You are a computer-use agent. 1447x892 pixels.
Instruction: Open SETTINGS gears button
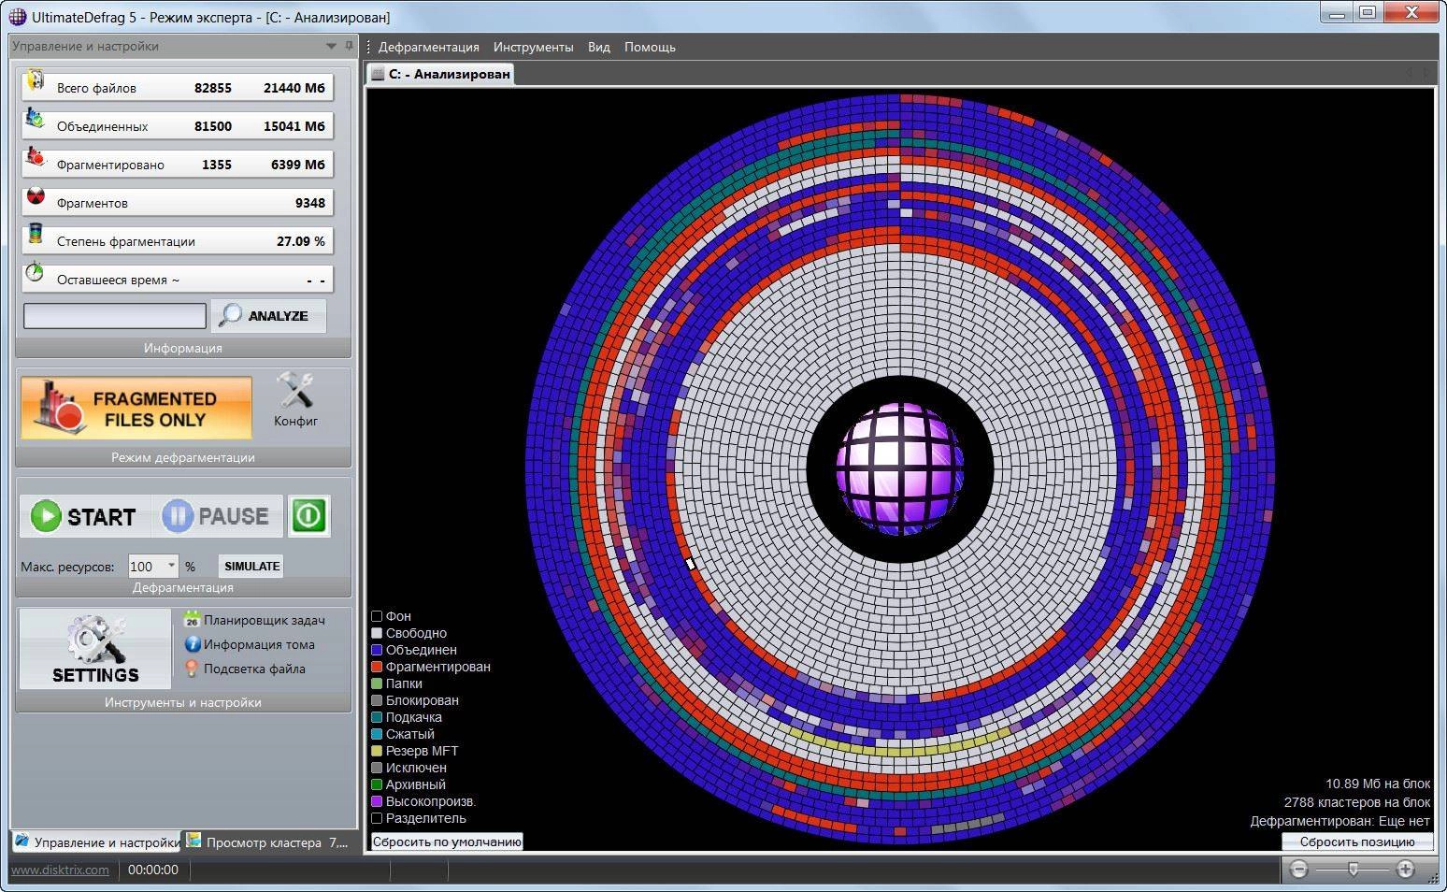click(95, 650)
